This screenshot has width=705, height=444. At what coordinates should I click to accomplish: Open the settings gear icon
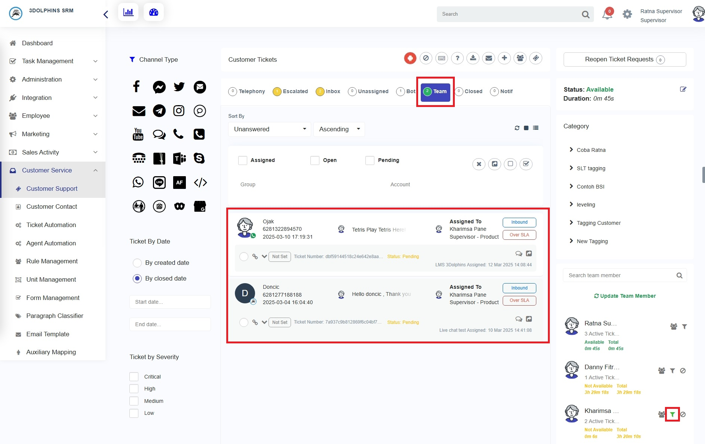[627, 15]
